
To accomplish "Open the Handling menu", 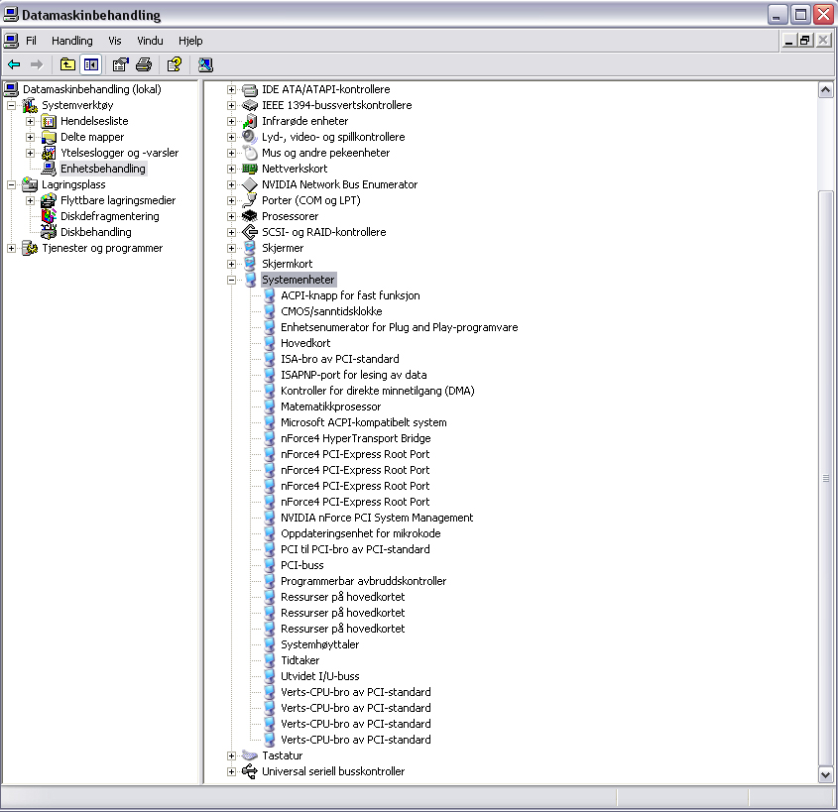I will click(x=71, y=41).
